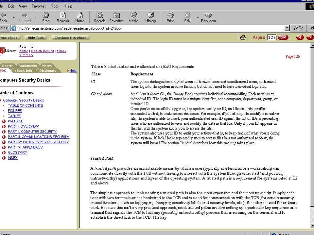Image resolution: width=314 pixels, height=235 pixels.
Task: Open the History toolbar pane
Action: 150,17
